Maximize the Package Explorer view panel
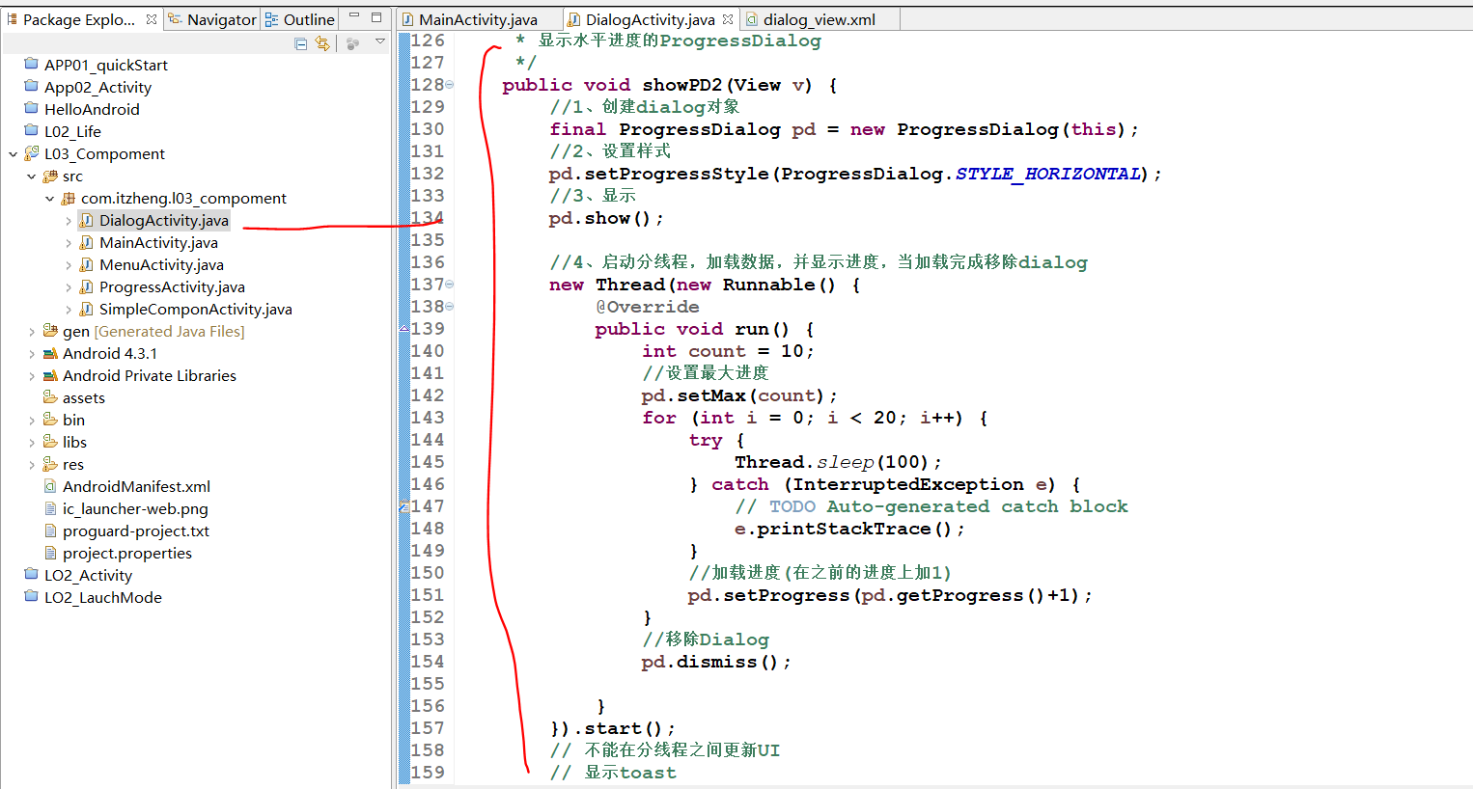Image resolution: width=1473 pixels, height=789 pixels. (376, 17)
